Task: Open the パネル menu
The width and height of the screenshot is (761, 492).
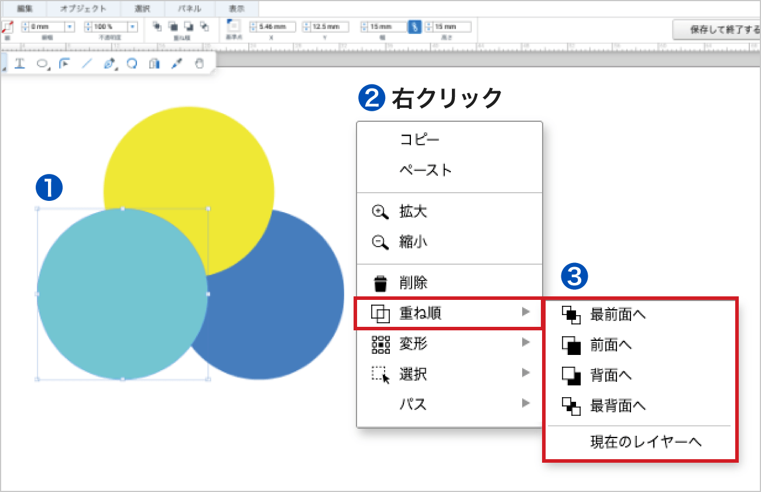Action: [x=190, y=9]
